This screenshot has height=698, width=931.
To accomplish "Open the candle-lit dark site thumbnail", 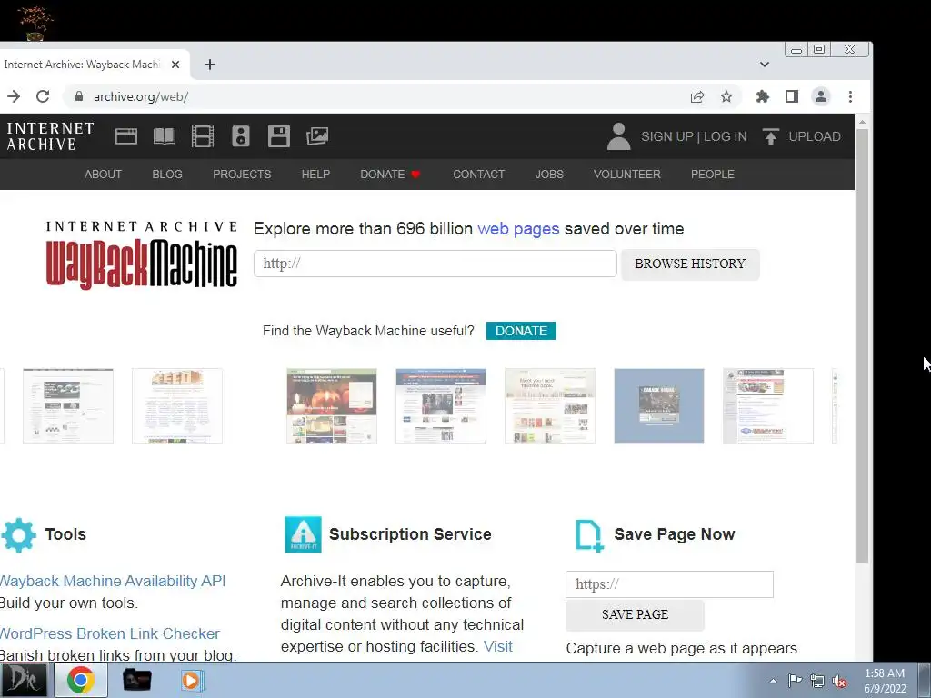I will click(x=332, y=406).
